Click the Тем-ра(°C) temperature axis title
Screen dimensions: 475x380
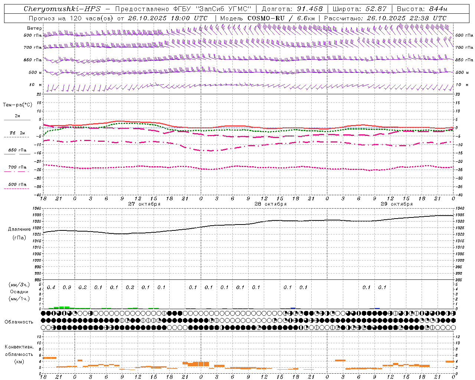click(17, 105)
